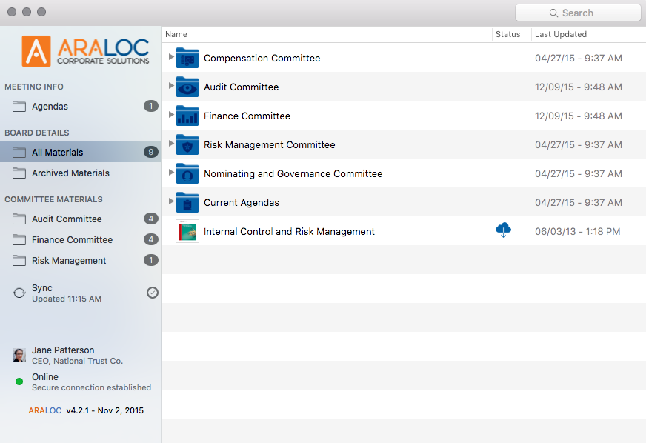Download Internal Control and Risk Management document

tap(503, 230)
